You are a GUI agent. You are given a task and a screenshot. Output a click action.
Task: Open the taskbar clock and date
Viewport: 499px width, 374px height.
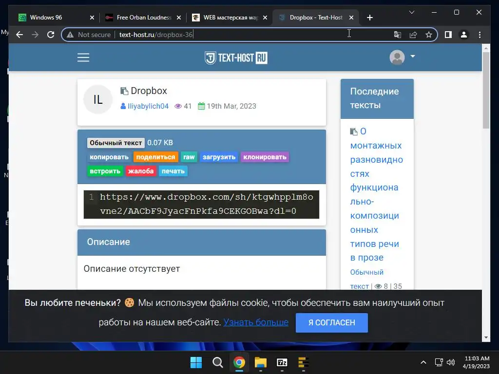click(476, 362)
